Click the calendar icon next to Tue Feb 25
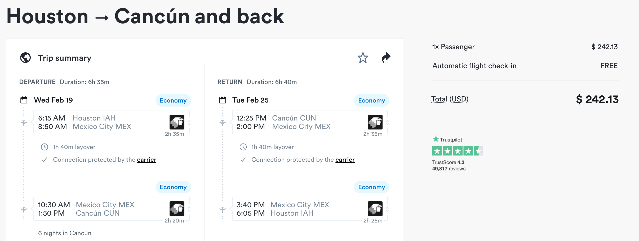Viewport: 639px width, 241px height. pyautogui.click(x=223, y=100)
